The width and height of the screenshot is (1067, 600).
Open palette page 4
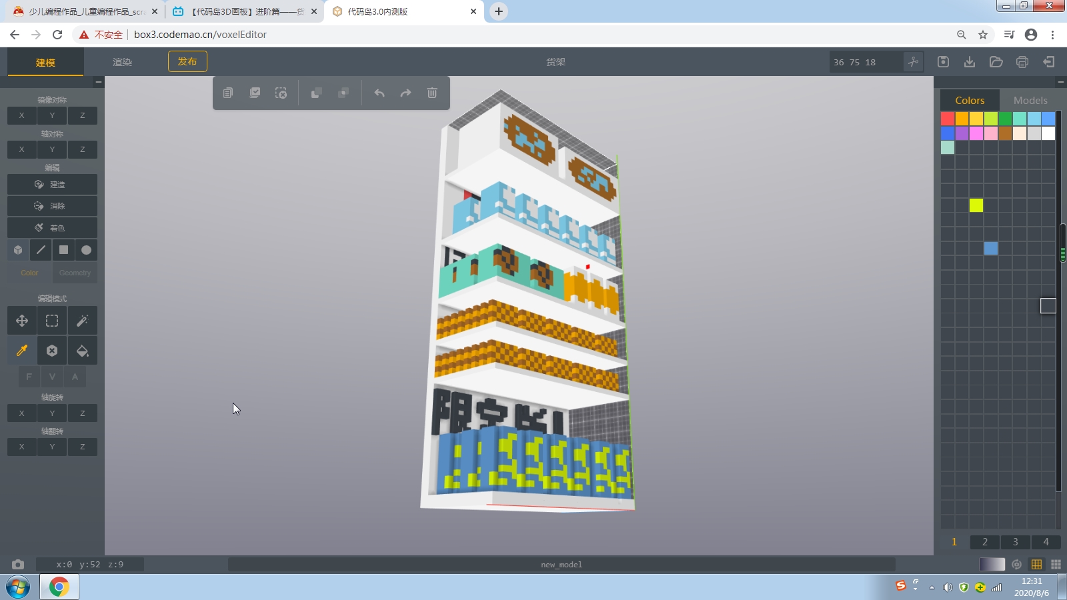(1046, 542)
